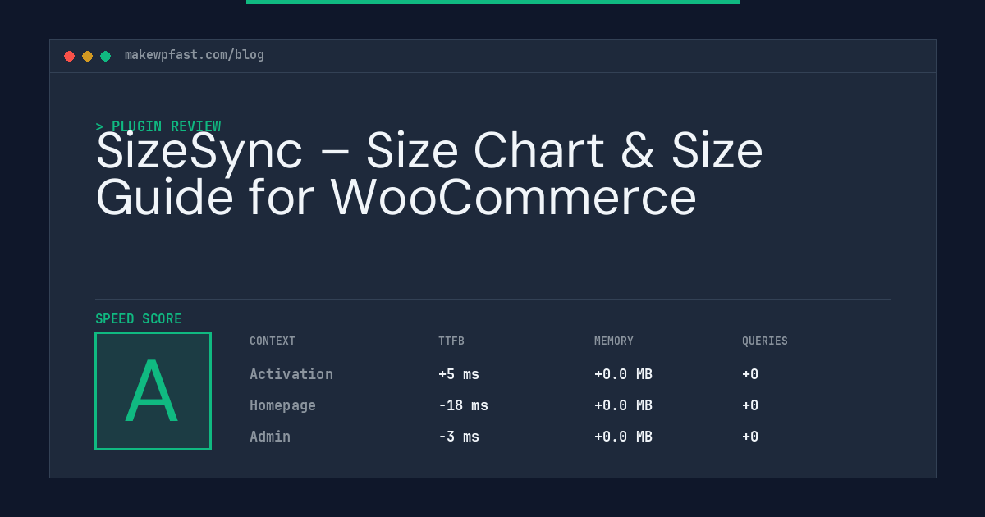The height and width of the screenshot is (517, 985).
Task: Click the SPEED SCORE label
Action: tap(139, 319)
